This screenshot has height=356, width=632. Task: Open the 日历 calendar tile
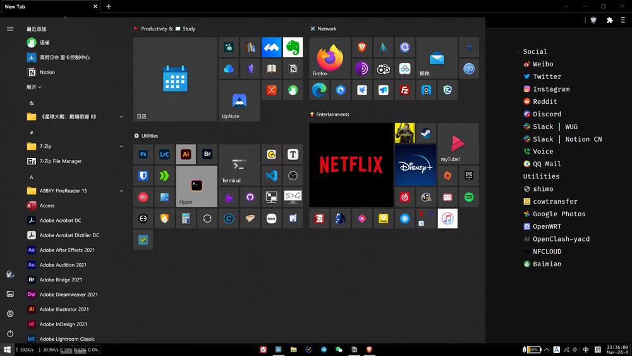point(175,80)
